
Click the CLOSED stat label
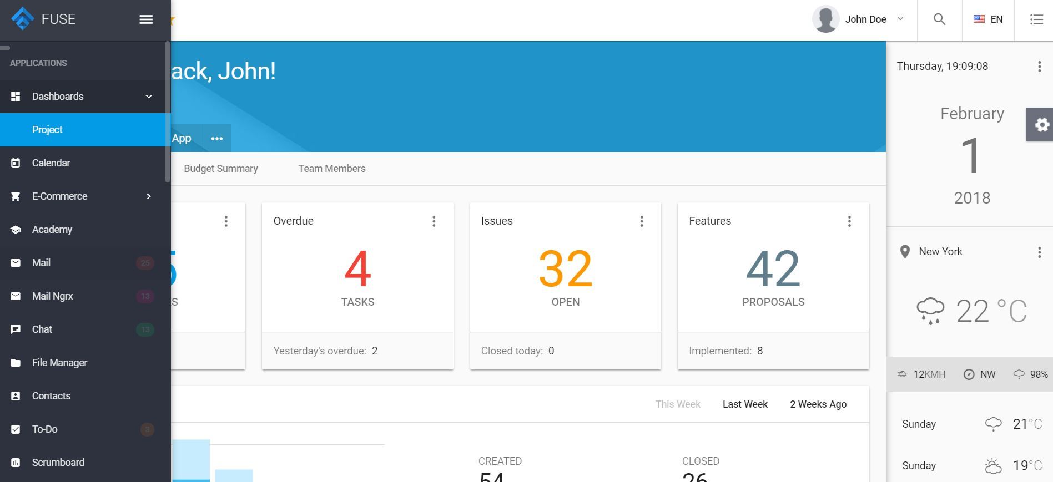701,461
